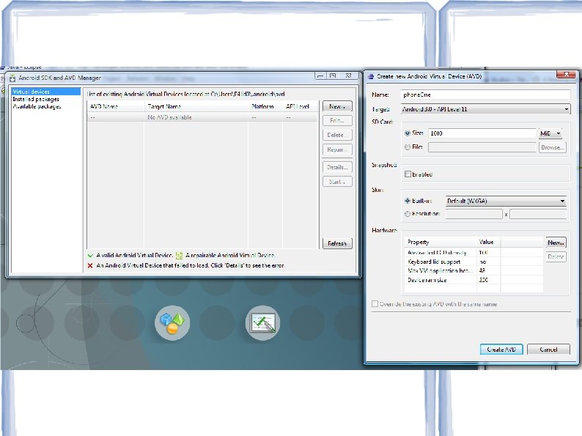Select the Device ram size property row
Viewport: 582px width, 436px height.
coord(474,280)
